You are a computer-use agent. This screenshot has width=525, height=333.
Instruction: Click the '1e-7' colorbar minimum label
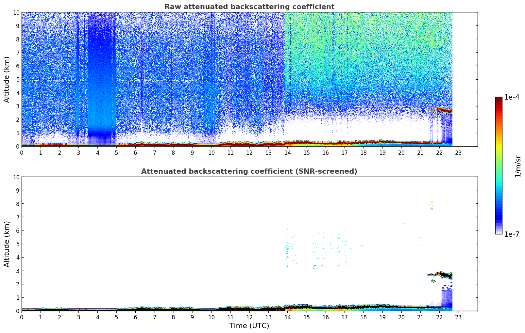512,234
